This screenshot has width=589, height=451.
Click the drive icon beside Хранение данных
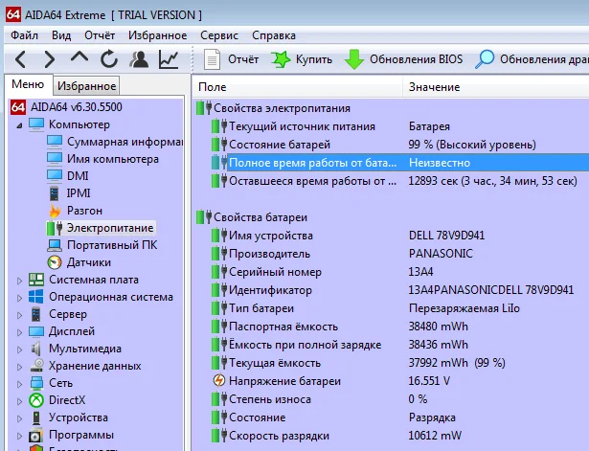pyautogui.click(x=36, y=366)
